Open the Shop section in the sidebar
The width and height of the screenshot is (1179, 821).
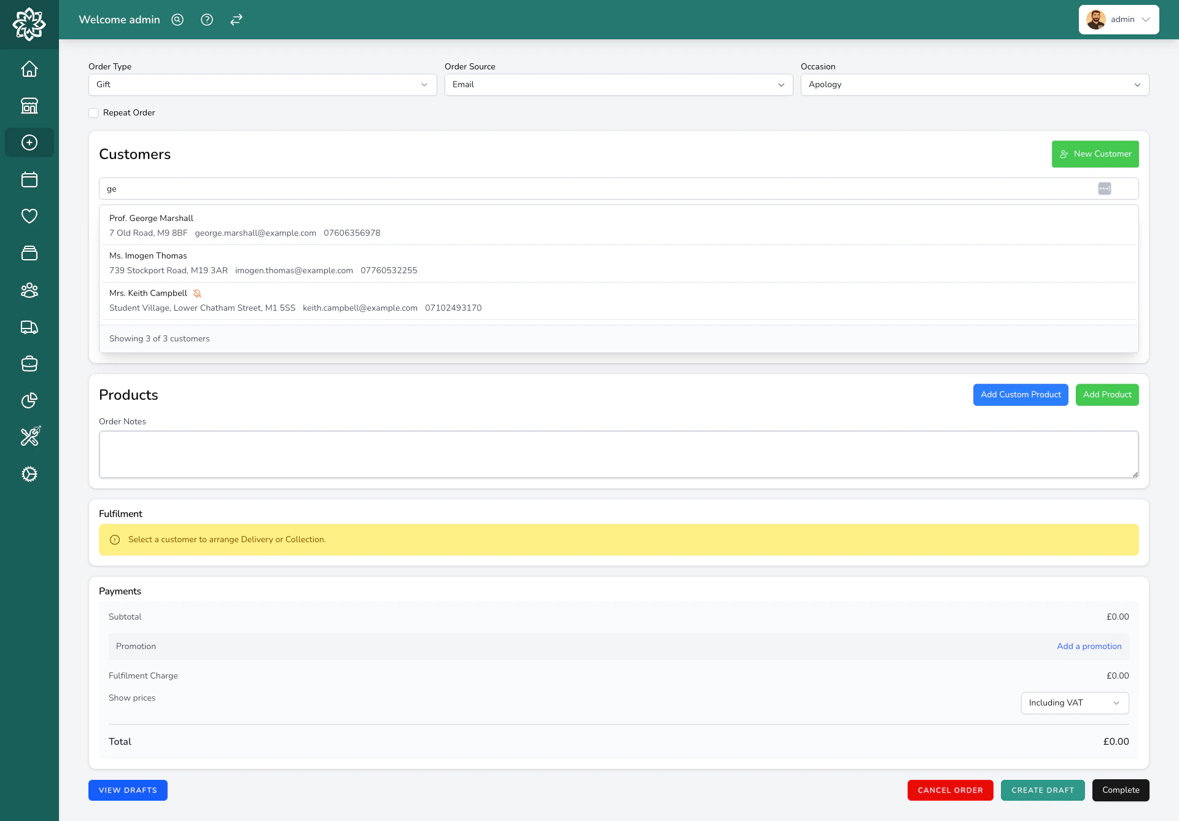[x=29, y=106]
